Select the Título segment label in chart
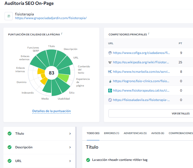This screenshot has width=193, height=168. (51, 46)
